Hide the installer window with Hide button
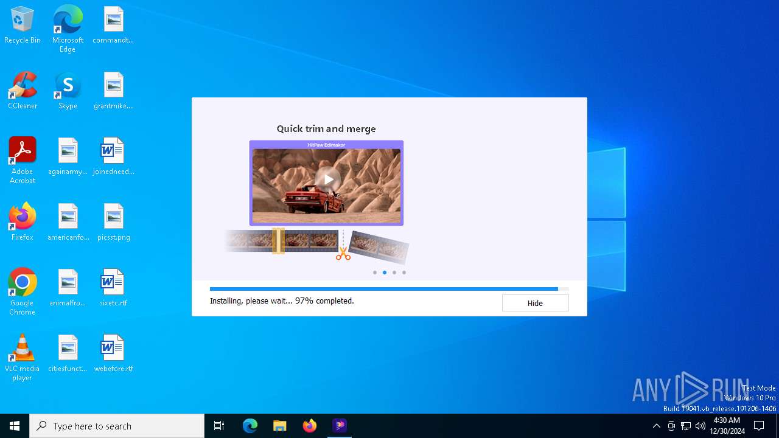 coord(535,303)
